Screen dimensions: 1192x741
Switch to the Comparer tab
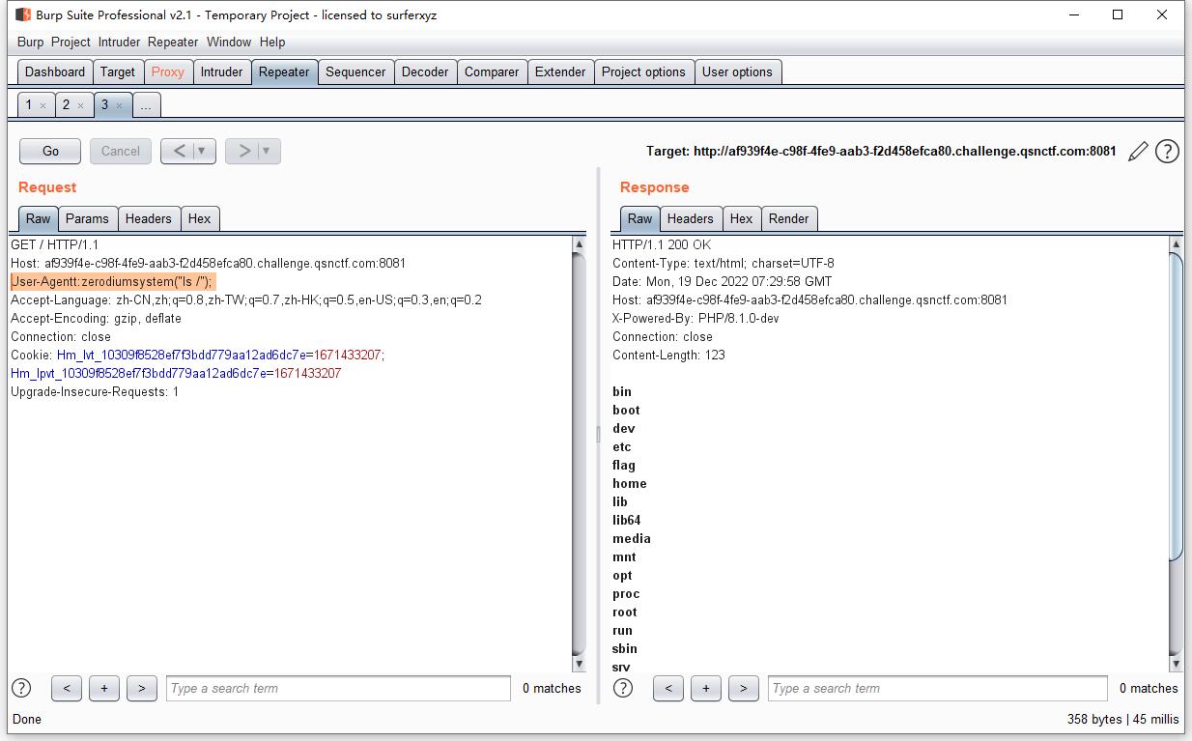(492, 71)
